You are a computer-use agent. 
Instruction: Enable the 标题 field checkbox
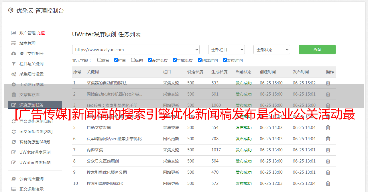pyautogui.click(x=133, y=60)
